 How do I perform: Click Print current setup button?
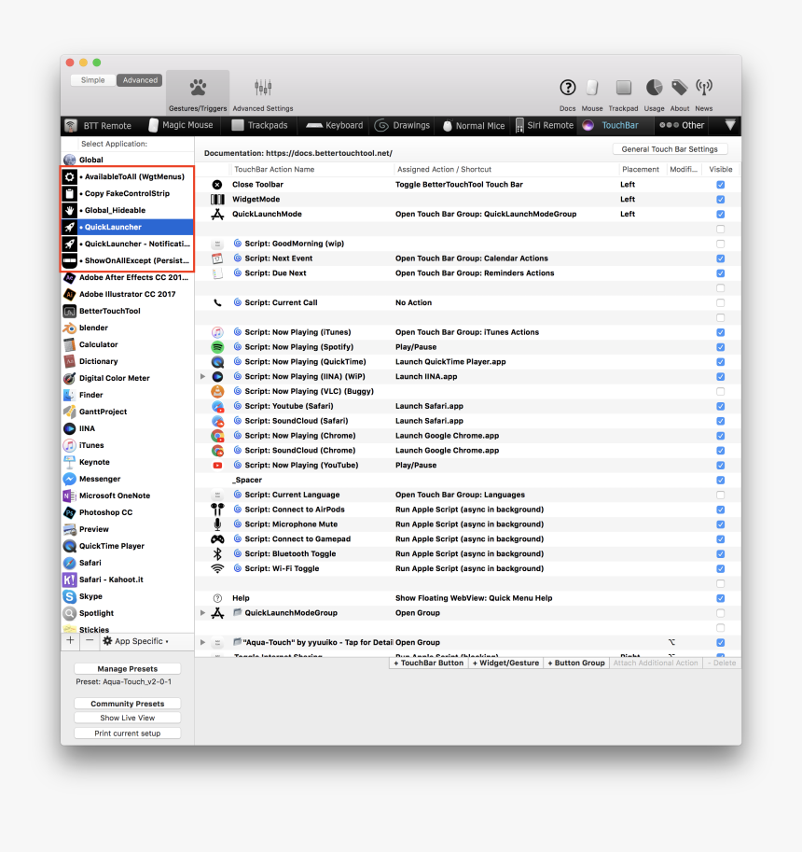pos(127,733)
